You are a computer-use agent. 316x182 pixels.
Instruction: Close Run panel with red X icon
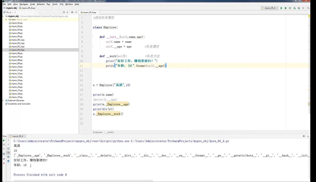(4, 163)
